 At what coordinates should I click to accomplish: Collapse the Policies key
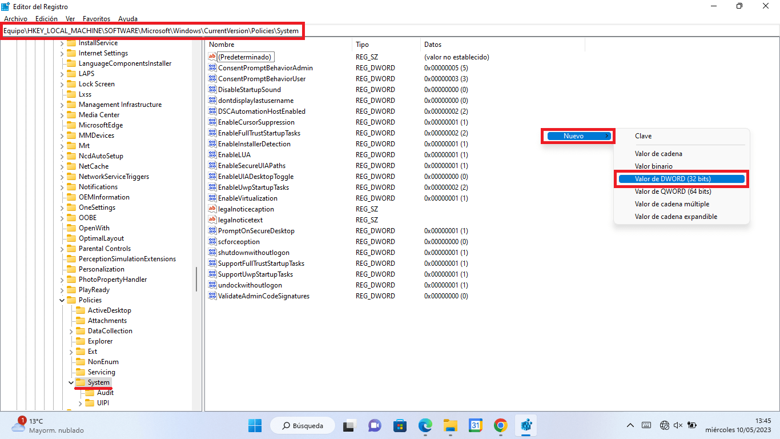coord(62,300)
